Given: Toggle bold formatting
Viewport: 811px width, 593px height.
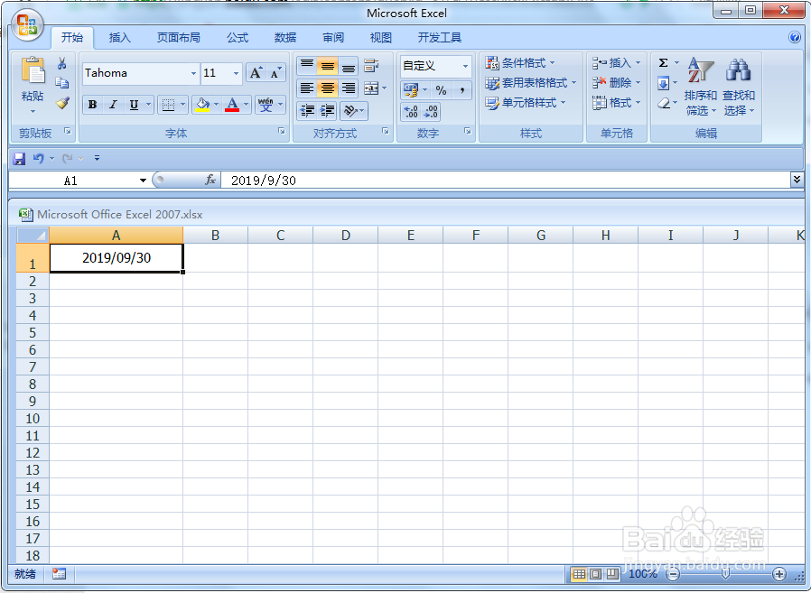Looking at the screenshot, I should click(93, 105).
